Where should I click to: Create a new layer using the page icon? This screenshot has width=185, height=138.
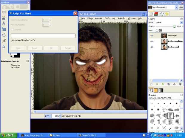pos(151,84)
